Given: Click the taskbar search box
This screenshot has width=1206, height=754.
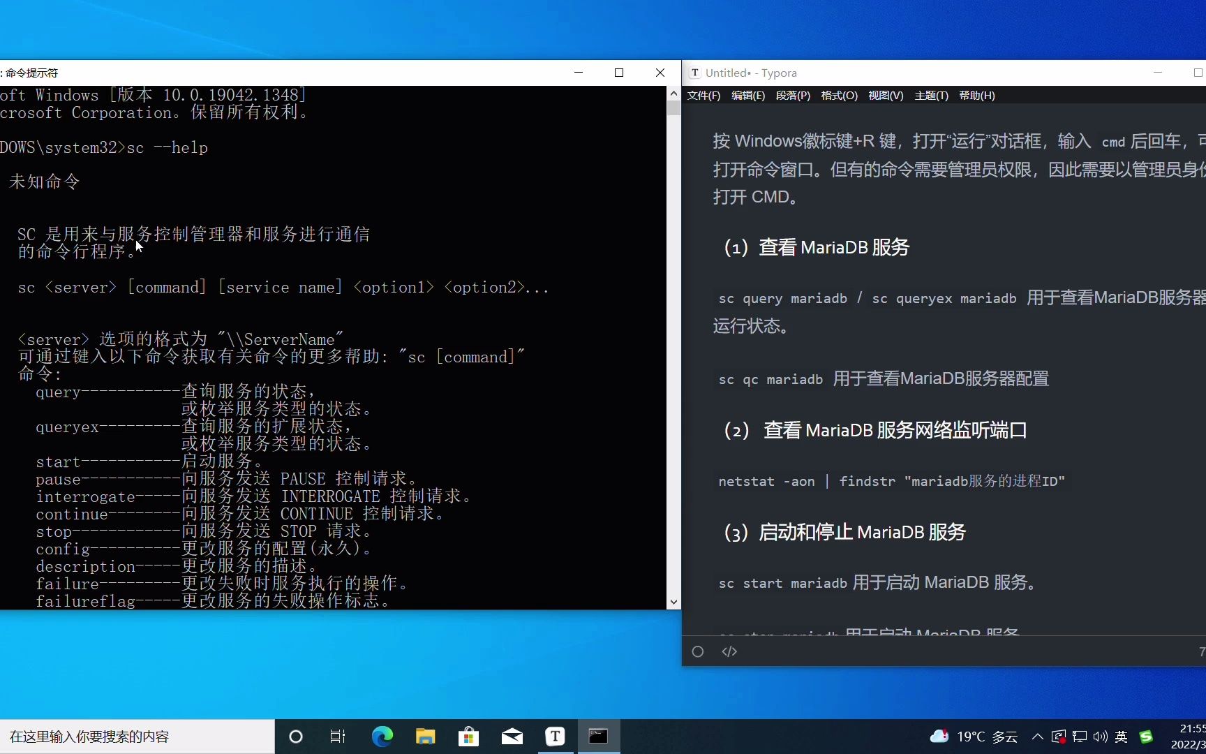Looking at the screenshot, I should (x=137, y=737).
